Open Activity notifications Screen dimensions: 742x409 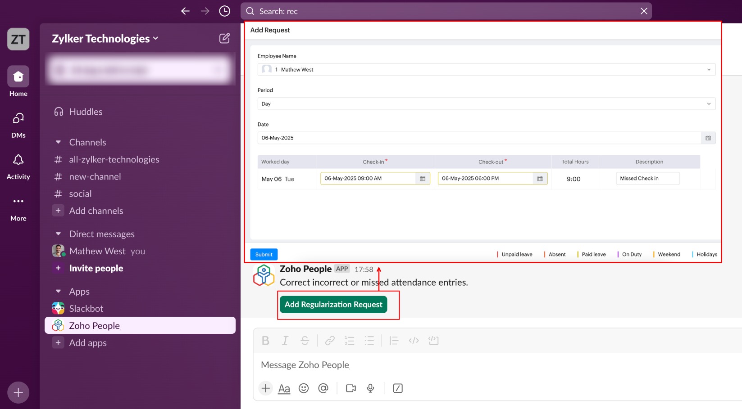pos(18,166)
